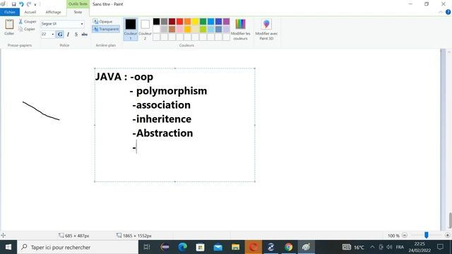Click the 100 % zoom level text
Viewport: 452px width, 254px height.
[x=393, y=236]
